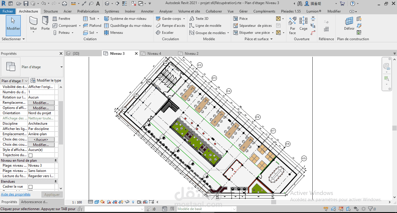Click the Pièce room tool
This screenshot has height=213, width=397.
click(x=240, y=18)
